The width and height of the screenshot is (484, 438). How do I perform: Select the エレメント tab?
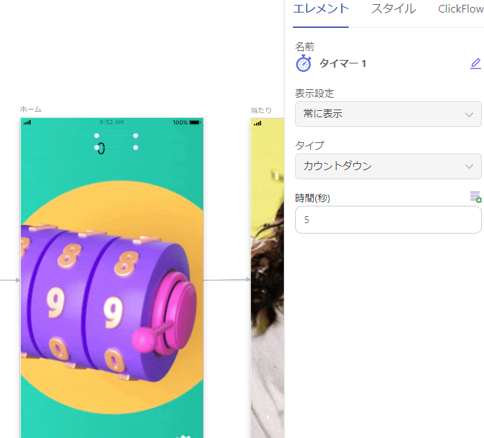[321, 9]
